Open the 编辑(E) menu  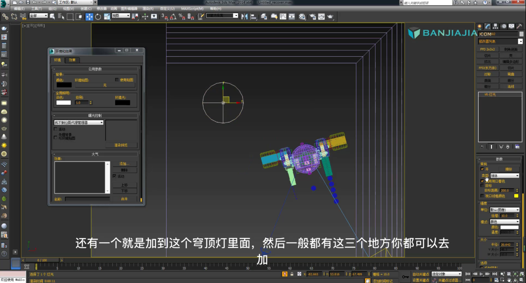pyautogui.click(x=19, y=8)
